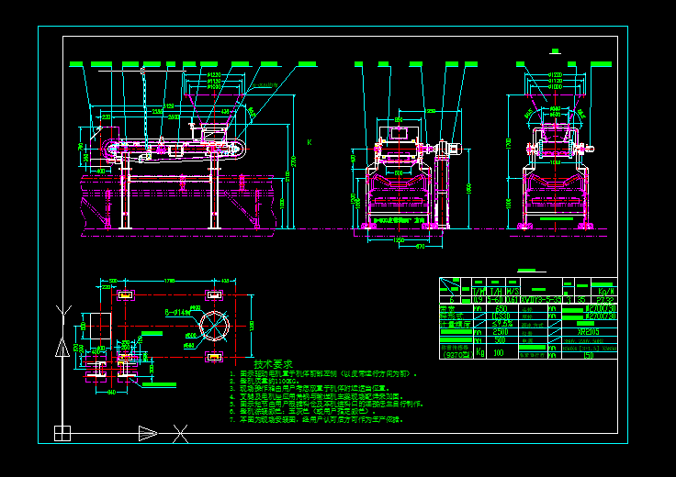Select the bolt circle in plan view
The height and width of the screenshot is (477, 676).
214,326
